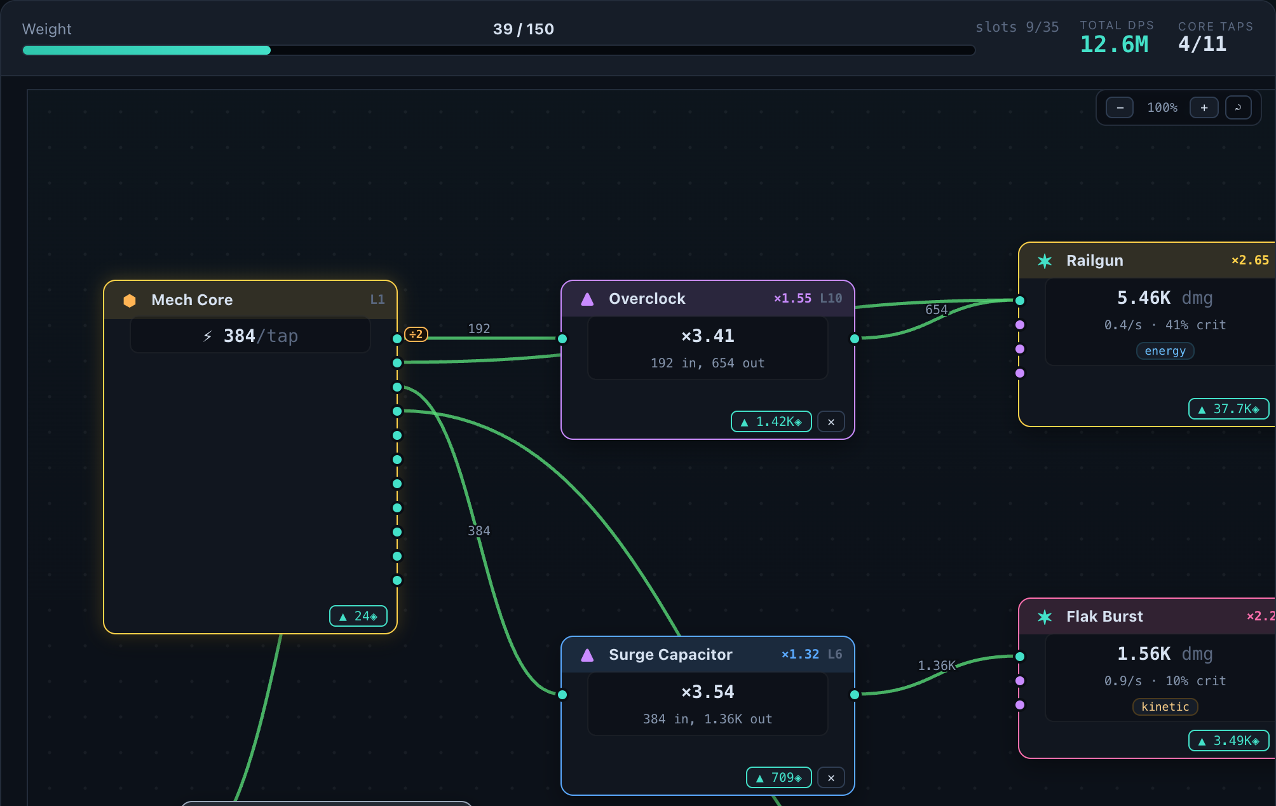Click the Surge Capacitor triangle icon
Viewport: 1276px width, 806px height.
click(x=587, y=655)
